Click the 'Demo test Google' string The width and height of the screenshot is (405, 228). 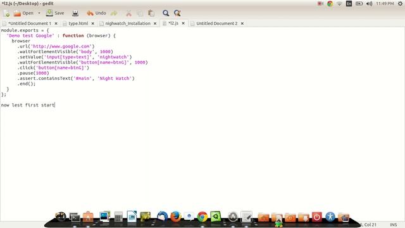pyautogui.click(x=31, y=35)
